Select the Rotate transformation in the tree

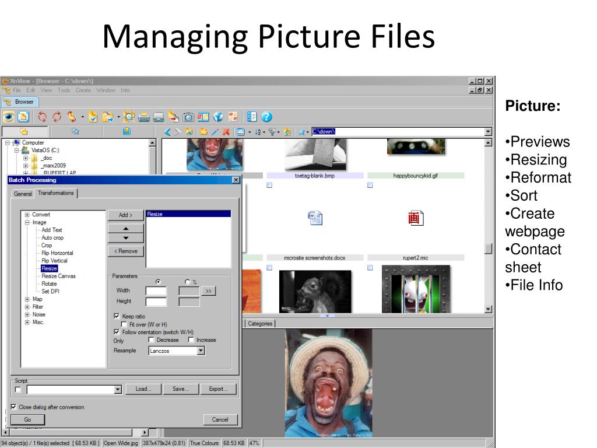49,284
